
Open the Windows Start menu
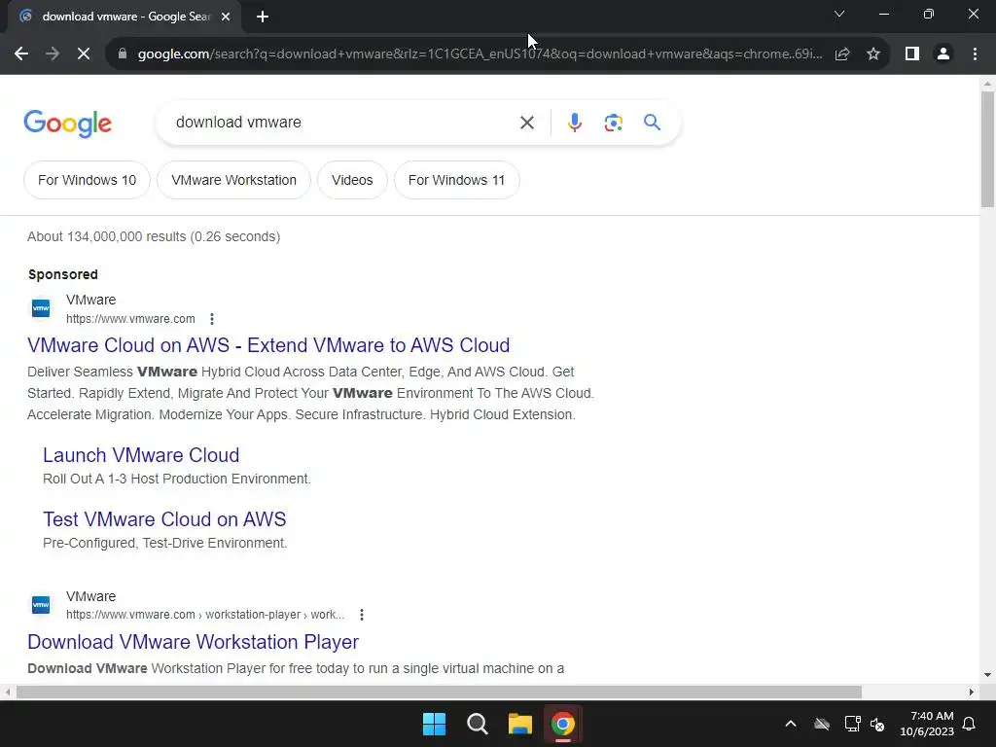pos(435,724)
